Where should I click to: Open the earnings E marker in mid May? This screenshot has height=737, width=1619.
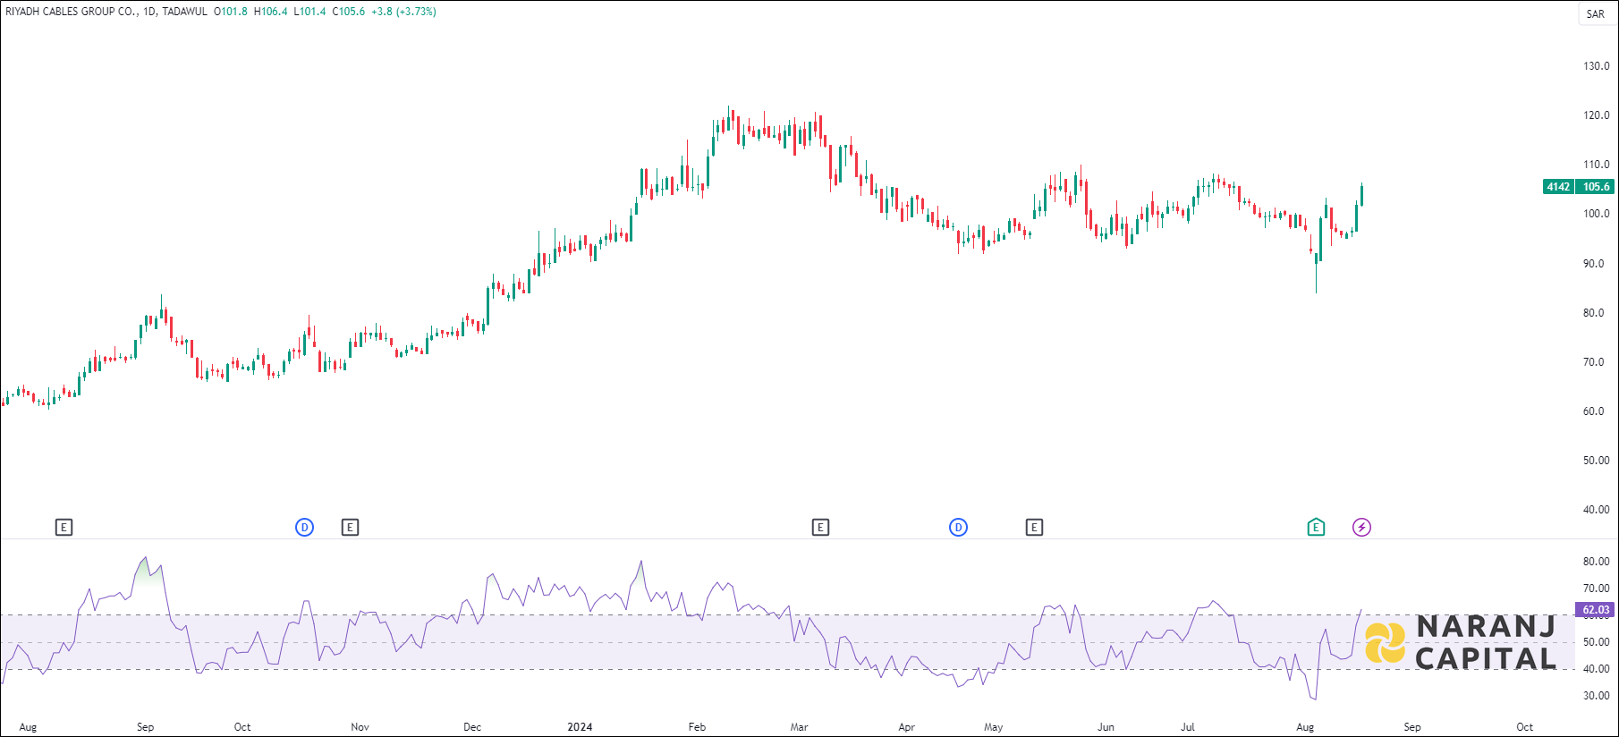tap(1034, 528)
